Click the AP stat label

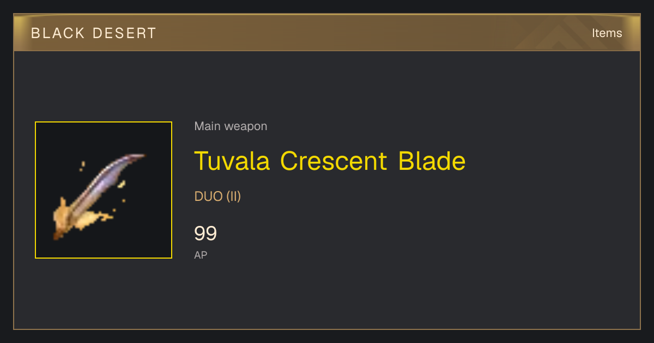[x=201, y=255]
